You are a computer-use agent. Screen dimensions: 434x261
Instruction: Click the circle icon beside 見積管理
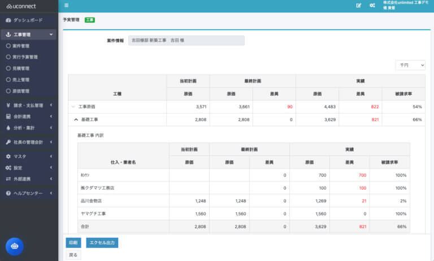pyautogui.click(x=8, y=68)
